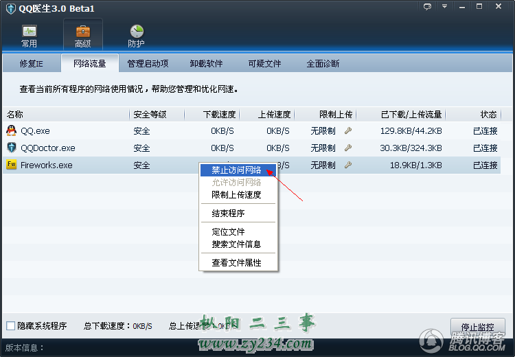Image resolution: width=515 pixels, height=357 pixels.
Task: Click the 30.3KB/324.3KB traffic value
Action: [411, 148]
